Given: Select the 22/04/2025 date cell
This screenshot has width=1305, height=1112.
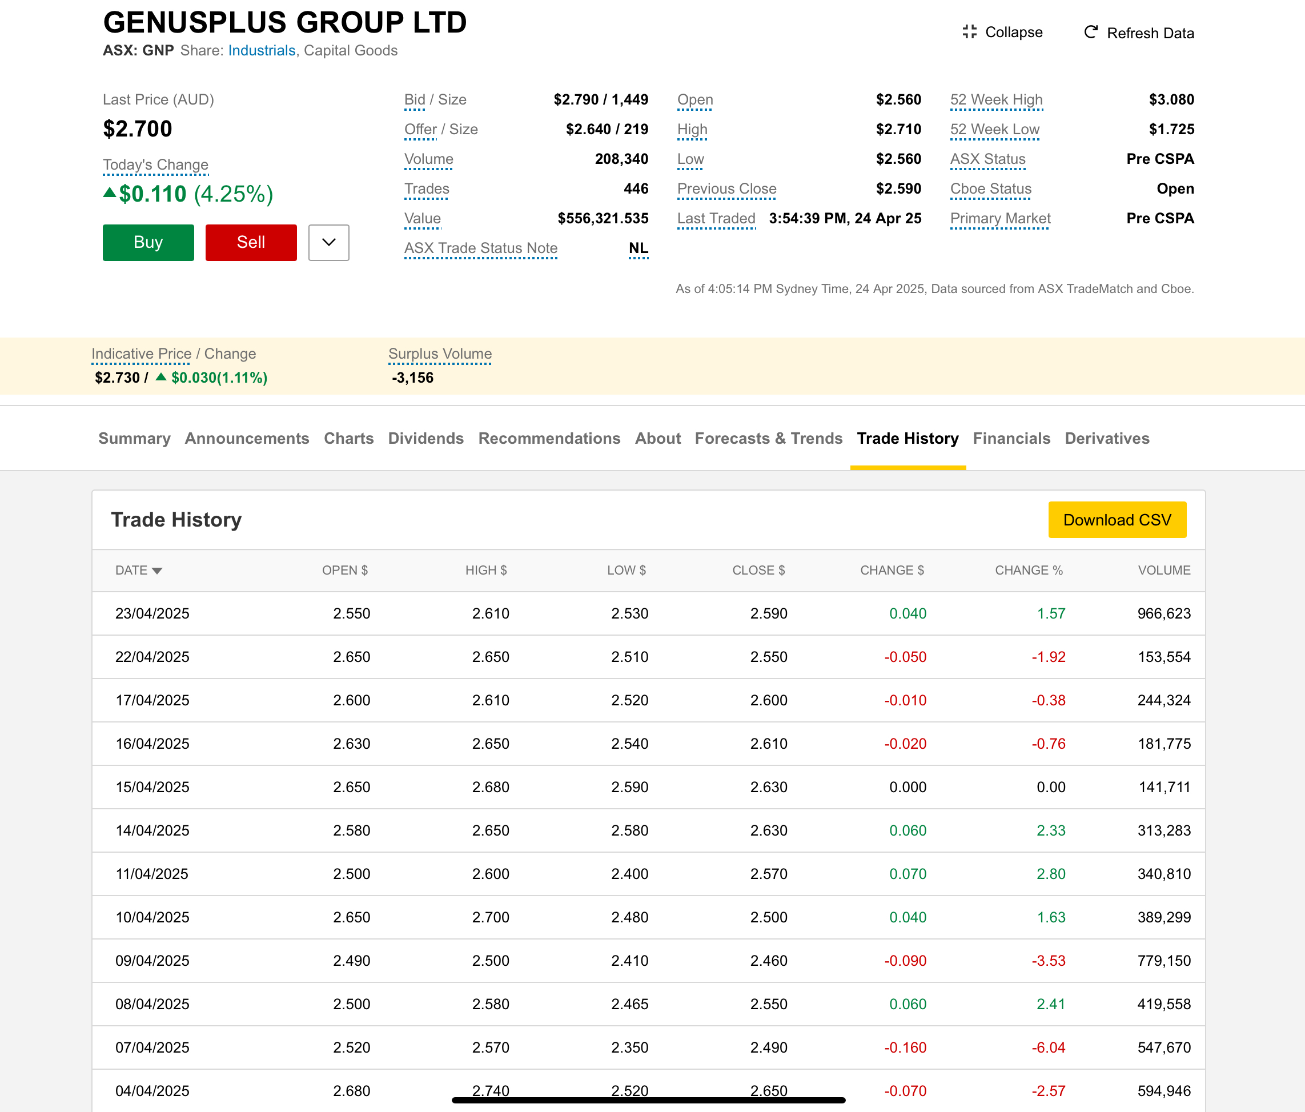Looking at the screenshot, I should (x=152, y=657).
